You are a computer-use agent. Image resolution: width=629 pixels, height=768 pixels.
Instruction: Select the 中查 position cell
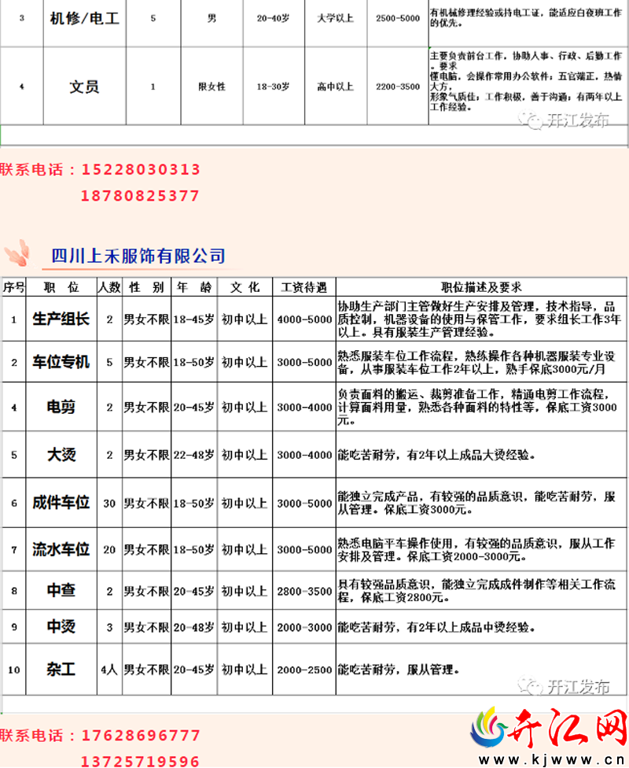pyautogui.click(x=61, y=591)
